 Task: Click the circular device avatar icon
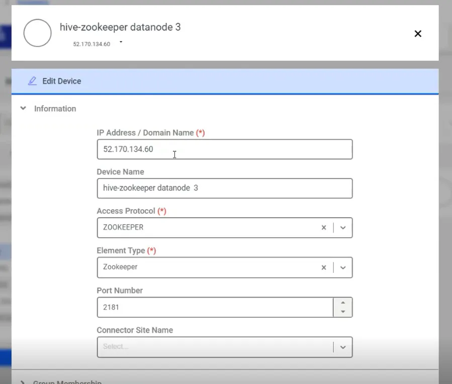coord(38,33)
